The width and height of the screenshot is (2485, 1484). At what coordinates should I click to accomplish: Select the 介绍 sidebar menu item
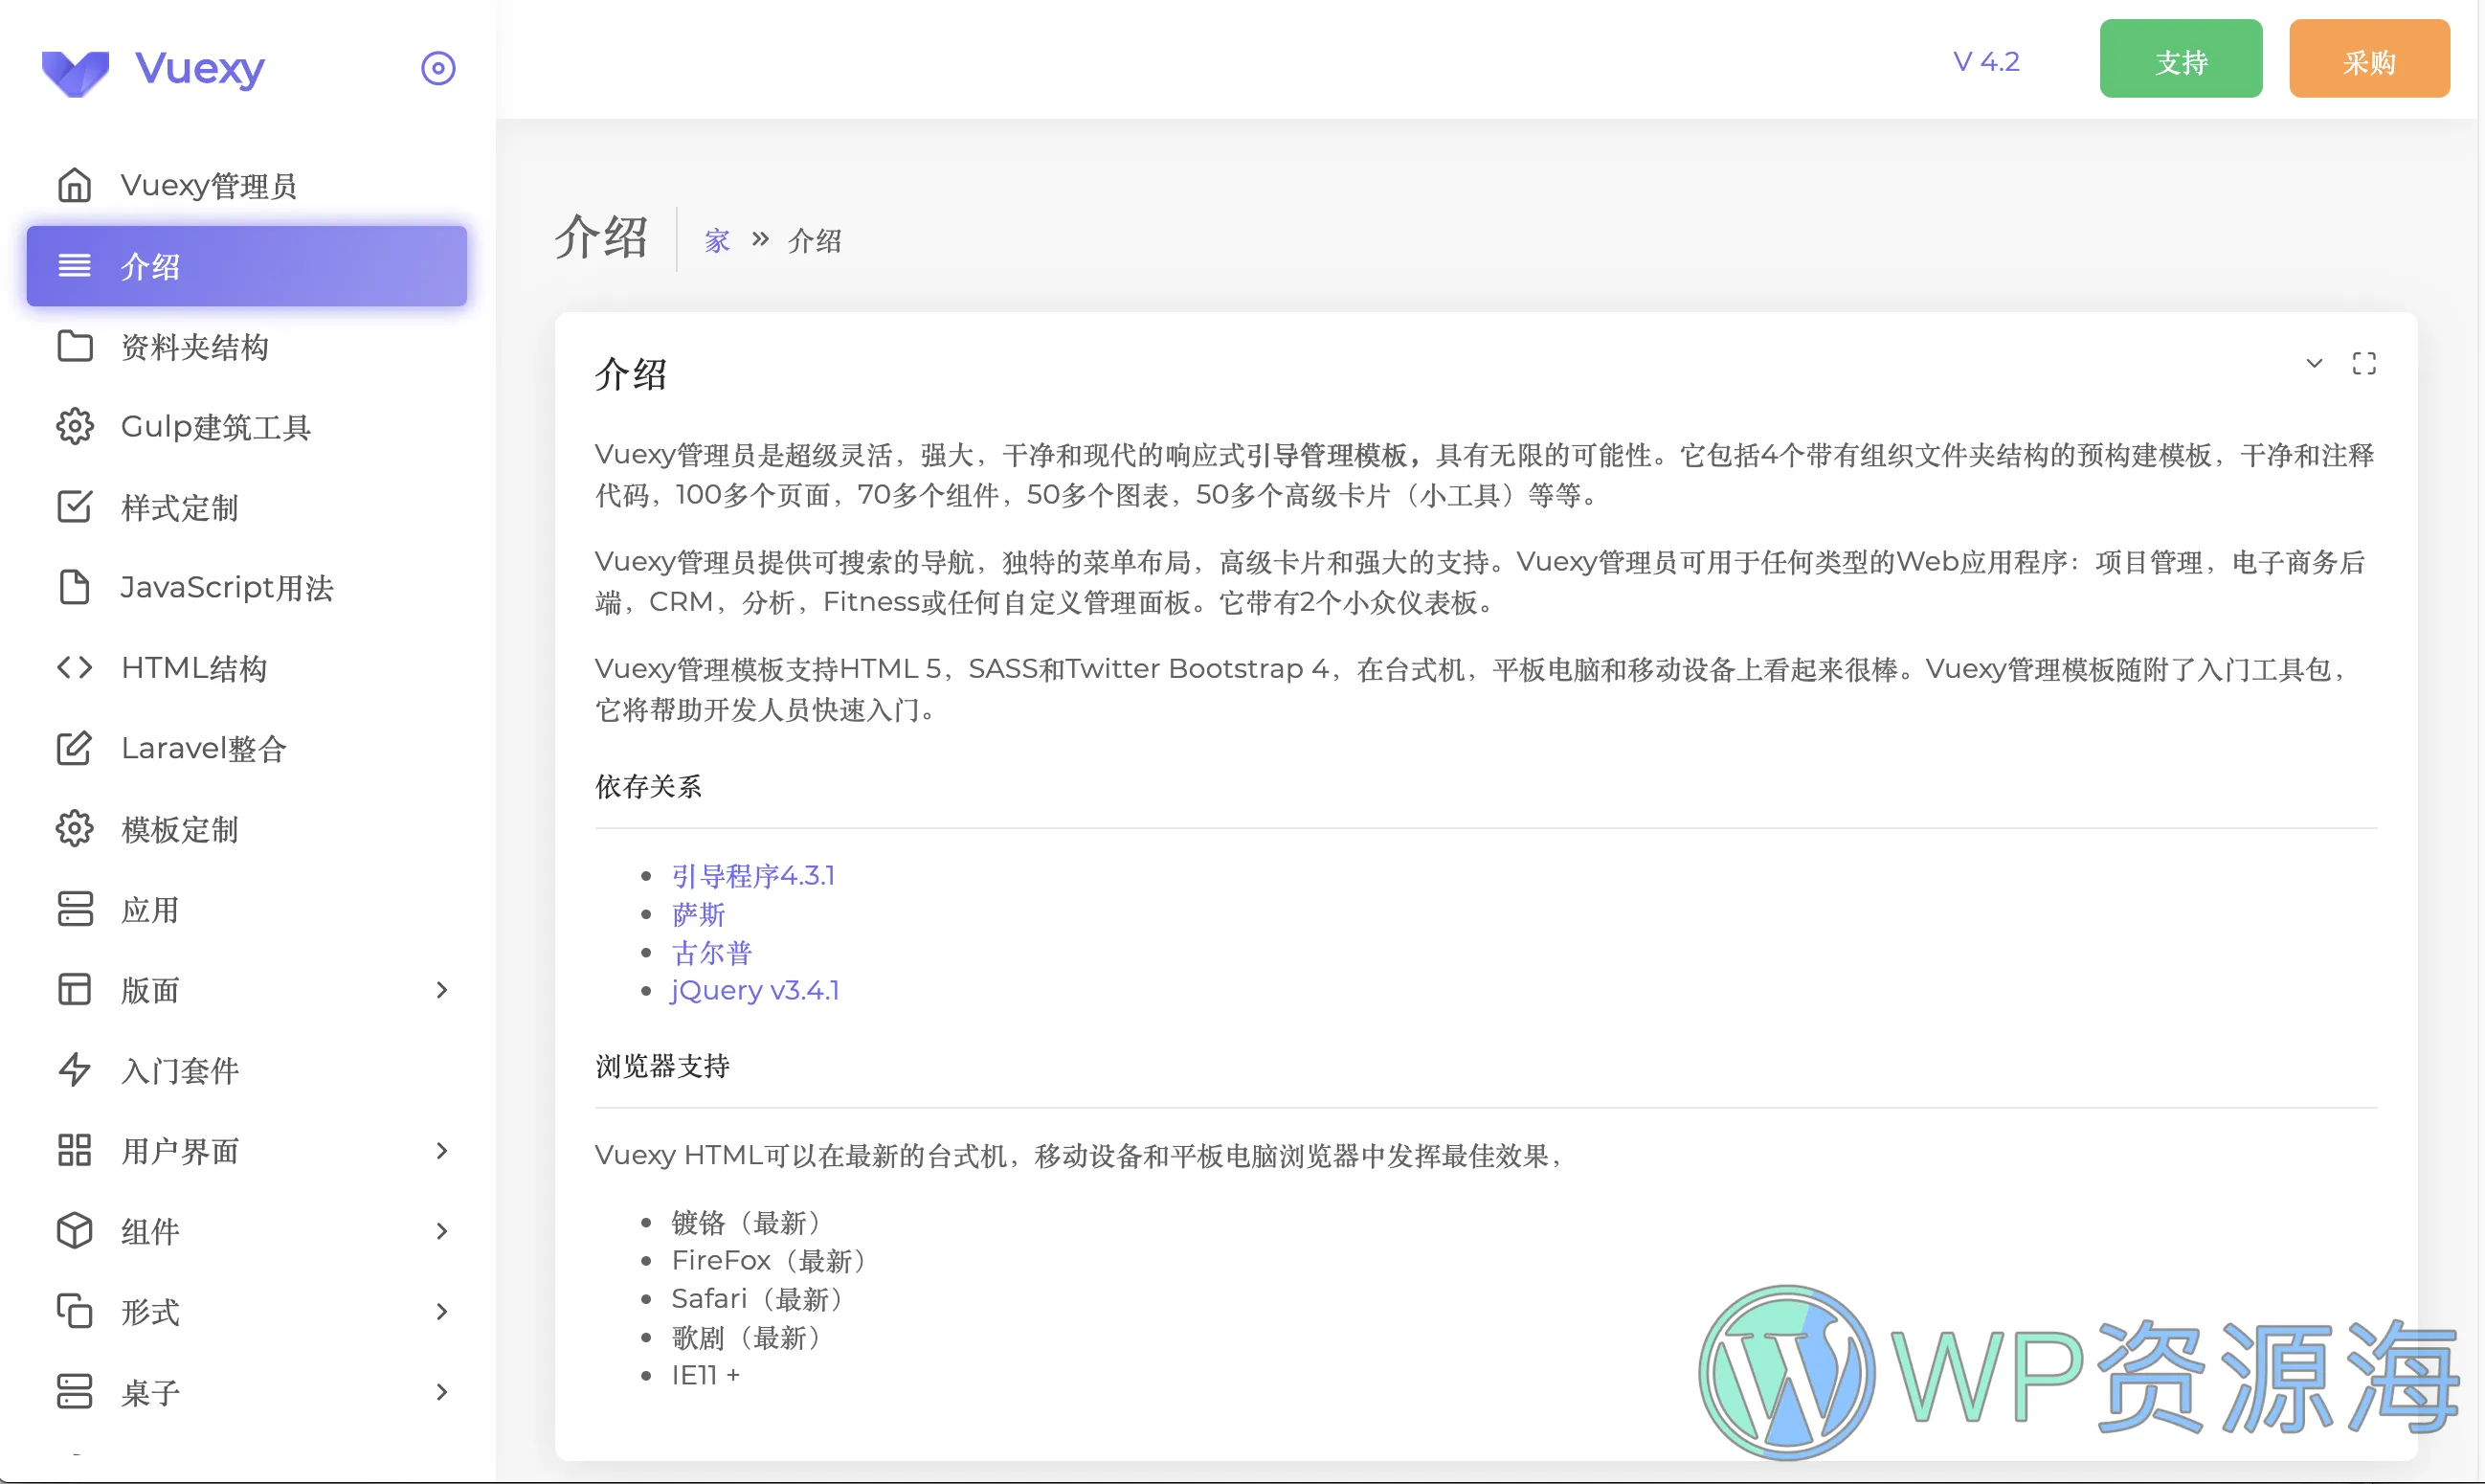pyautogui.click(x=247, y=266)
